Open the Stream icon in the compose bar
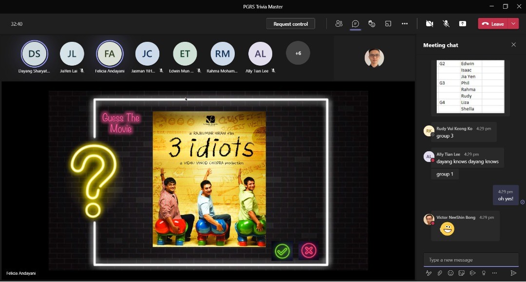This screenshot has height=282, width=526. pos(472,273)
